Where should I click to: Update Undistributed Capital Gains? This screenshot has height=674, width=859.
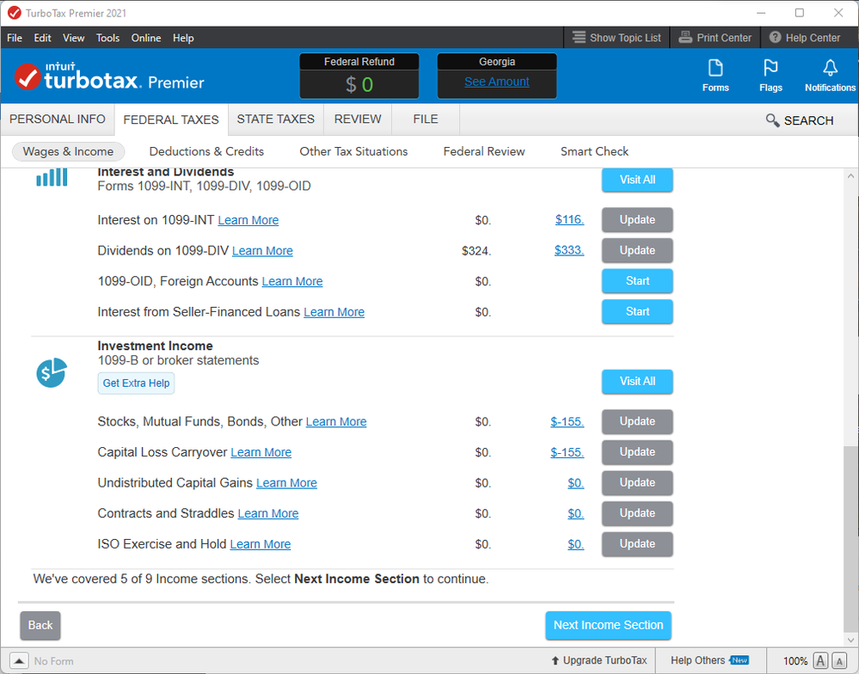click(637, 483)
